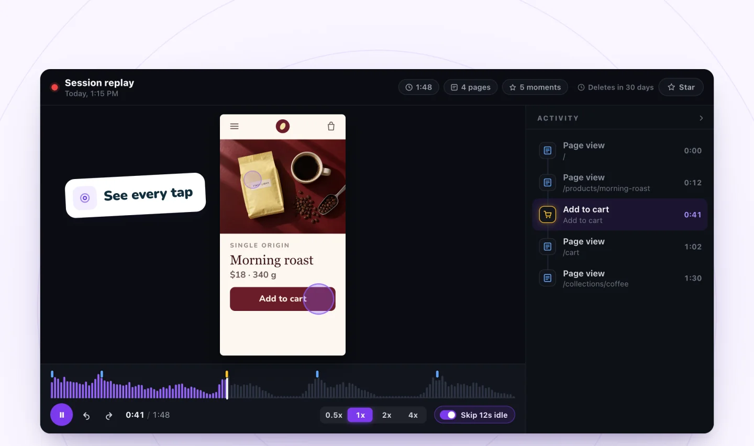Pause the session replay playback

tap(61, 415)
